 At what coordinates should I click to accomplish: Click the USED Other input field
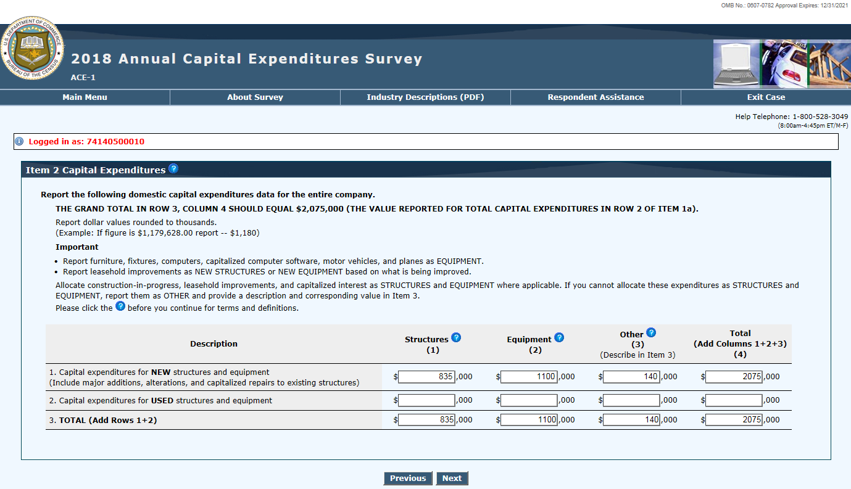click(x=631, y=400)
